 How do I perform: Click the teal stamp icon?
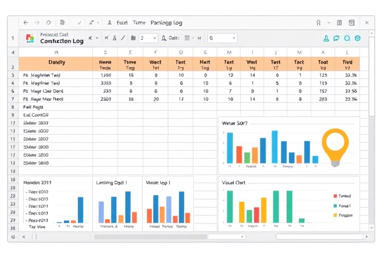pyautogui.click(x=326, y=38)
